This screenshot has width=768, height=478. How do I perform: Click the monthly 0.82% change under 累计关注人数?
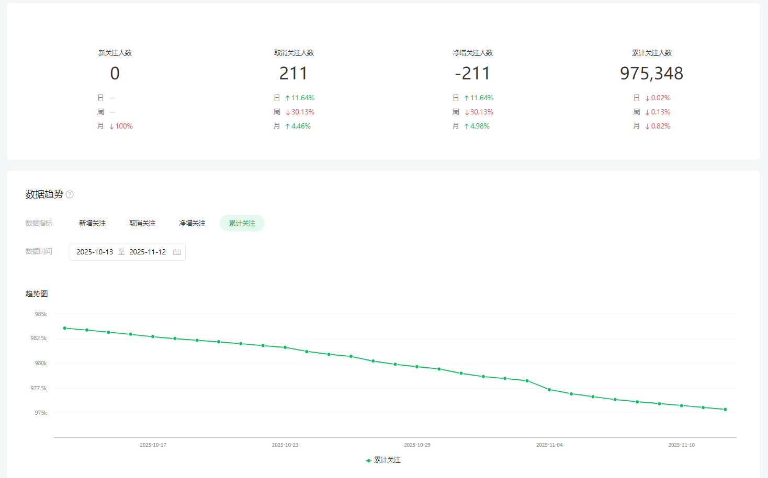click(658, 126)
